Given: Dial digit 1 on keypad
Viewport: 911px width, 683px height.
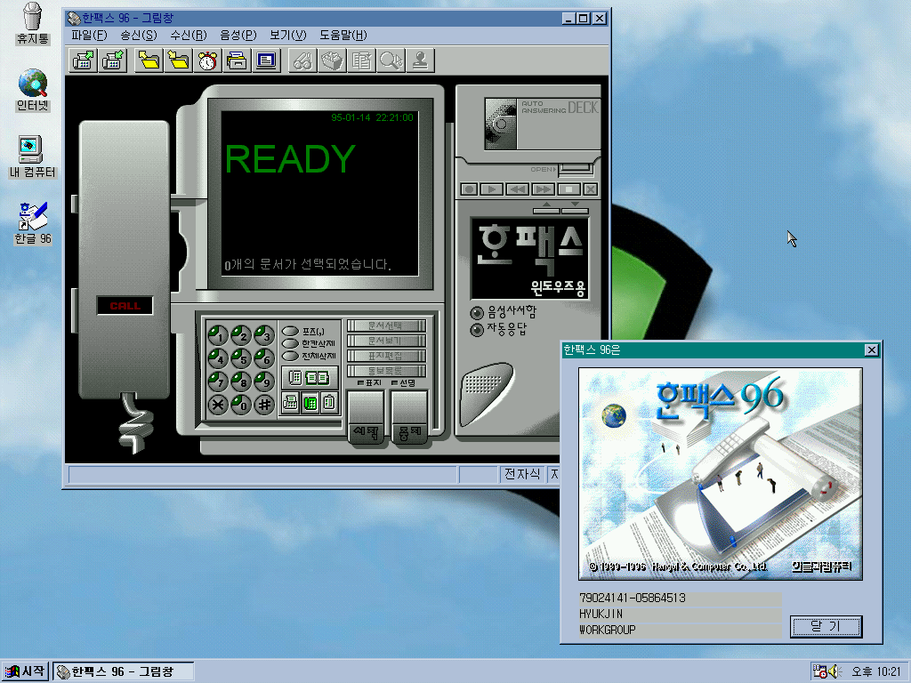Looking at the screenshot, I should (x=218, y=334).
